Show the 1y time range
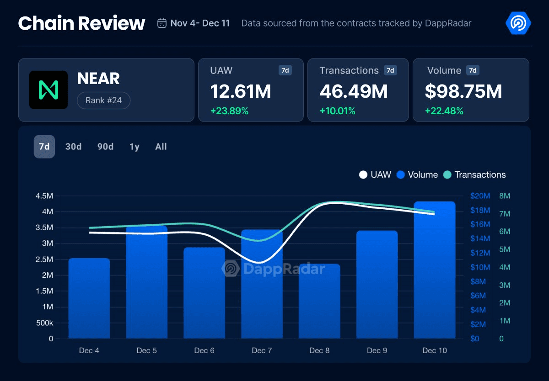 [x=135, y=147]
